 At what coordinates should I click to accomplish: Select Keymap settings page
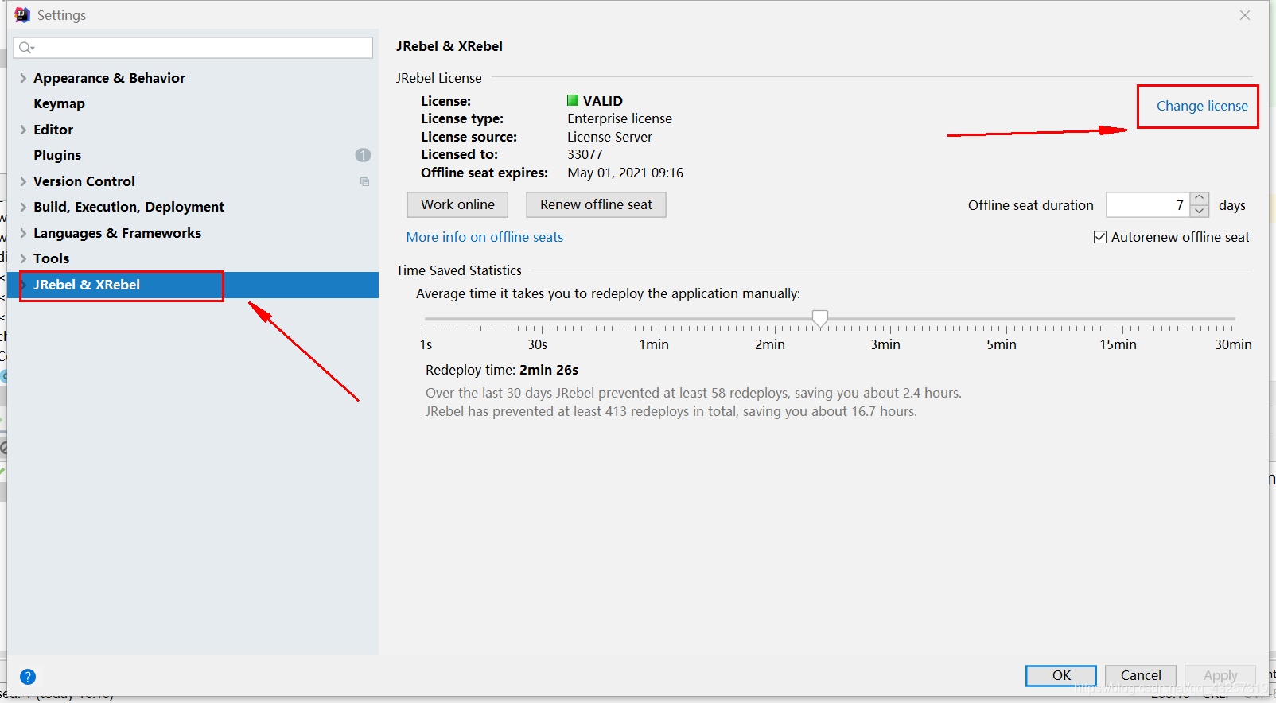[x=59, y=103]
